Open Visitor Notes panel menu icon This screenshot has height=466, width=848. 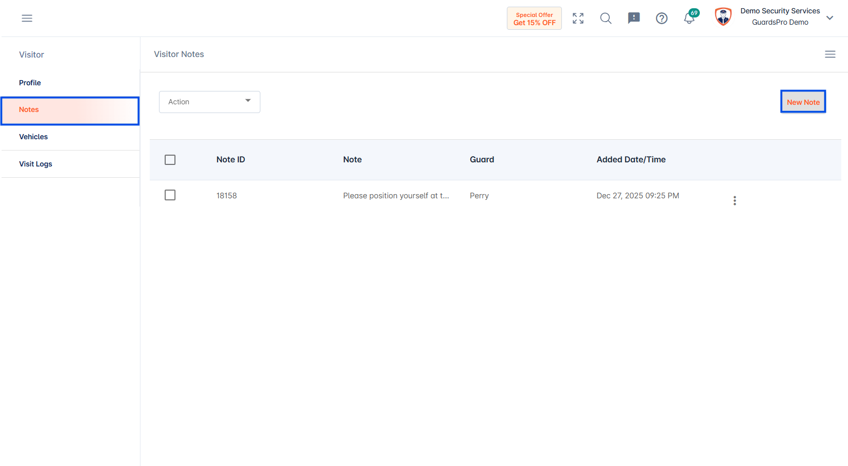coord(830,54)
